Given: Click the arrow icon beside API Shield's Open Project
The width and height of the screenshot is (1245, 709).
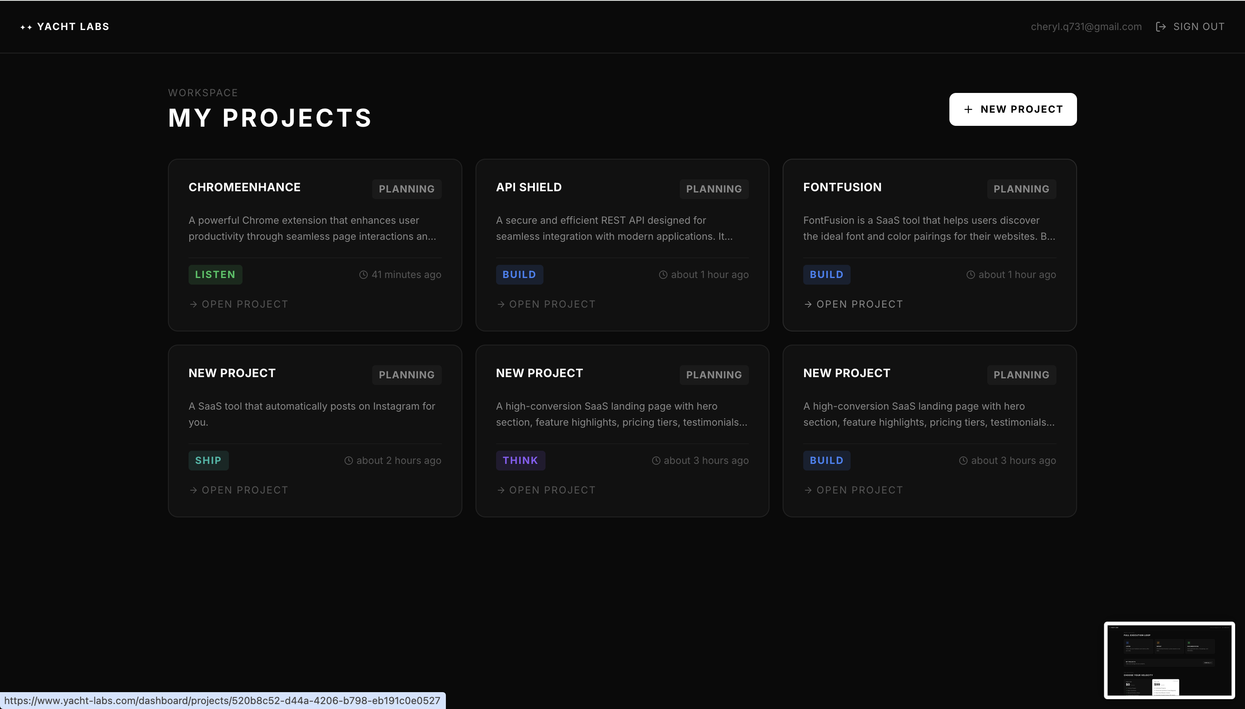Looking at the screenshot, I should click(501, 304).
